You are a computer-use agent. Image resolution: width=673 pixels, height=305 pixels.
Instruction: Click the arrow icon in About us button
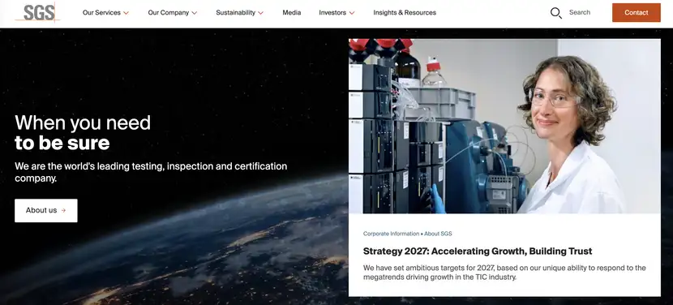[x=63, y=210]
